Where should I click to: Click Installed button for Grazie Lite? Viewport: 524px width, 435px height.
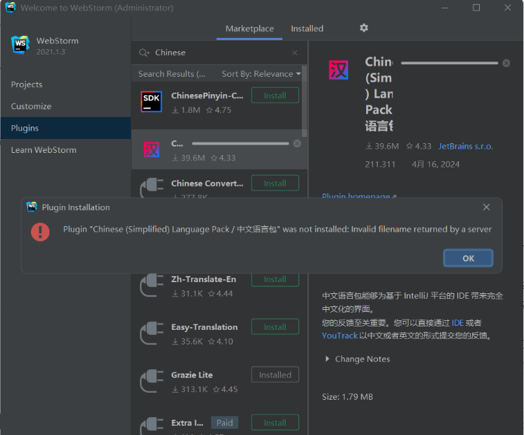pyautogui.click(x=275, y=375)
